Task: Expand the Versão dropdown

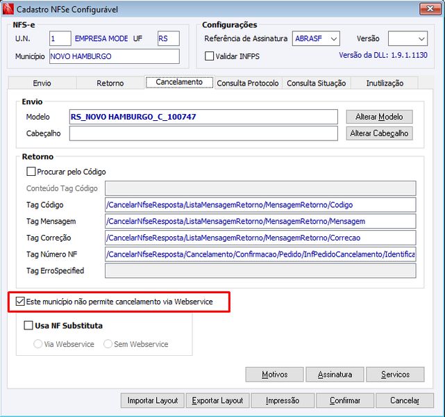Action: [421, 38]
